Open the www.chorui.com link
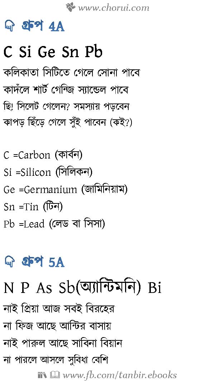 (x=113, y=7)
